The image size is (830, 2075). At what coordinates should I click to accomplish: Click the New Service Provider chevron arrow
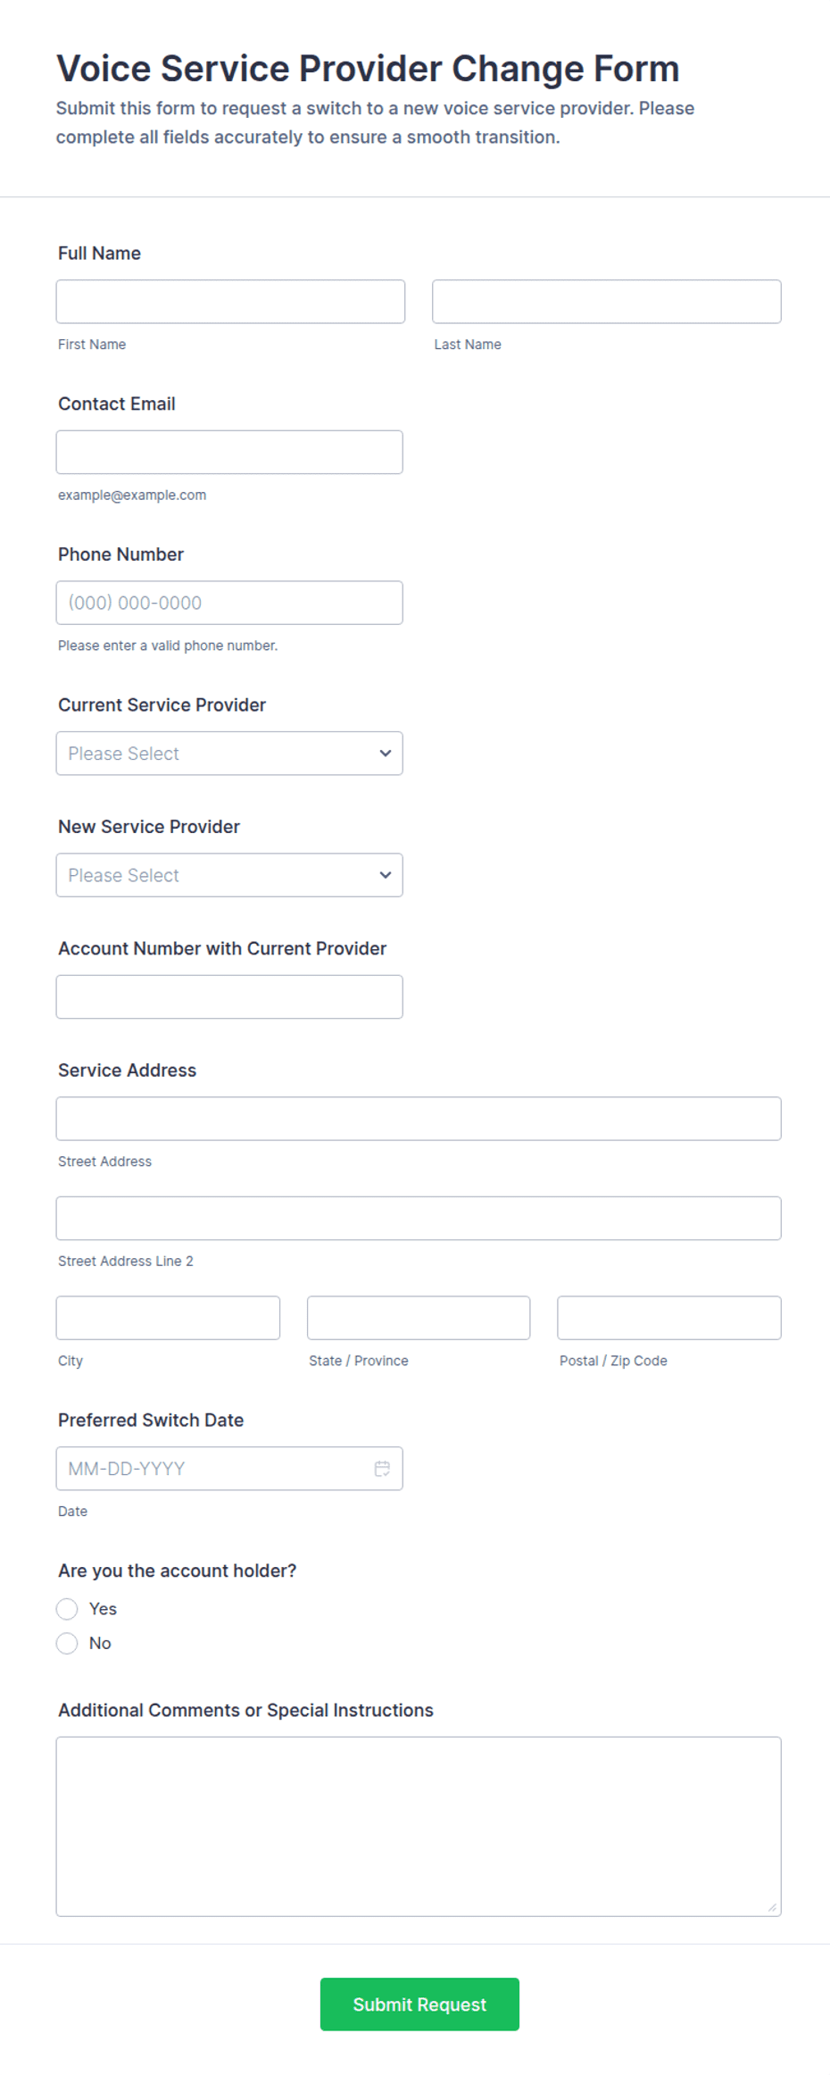click(386, 875)
